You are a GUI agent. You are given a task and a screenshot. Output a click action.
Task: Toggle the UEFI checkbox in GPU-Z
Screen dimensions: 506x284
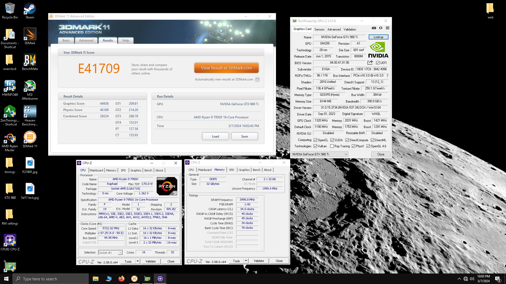pos(378,63)
